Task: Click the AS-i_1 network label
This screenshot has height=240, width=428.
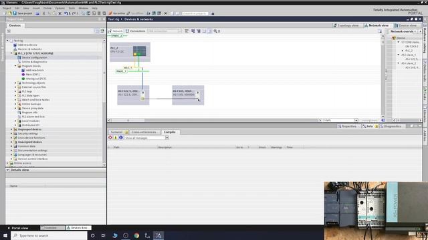Action: (128, 67)
